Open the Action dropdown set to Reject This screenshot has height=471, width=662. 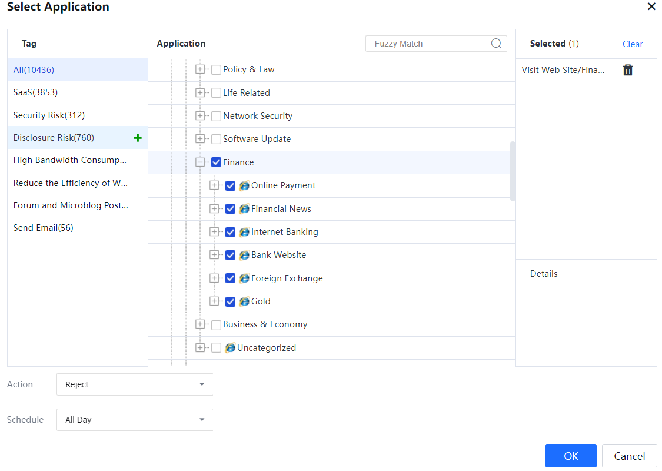(x=135, y=384)
